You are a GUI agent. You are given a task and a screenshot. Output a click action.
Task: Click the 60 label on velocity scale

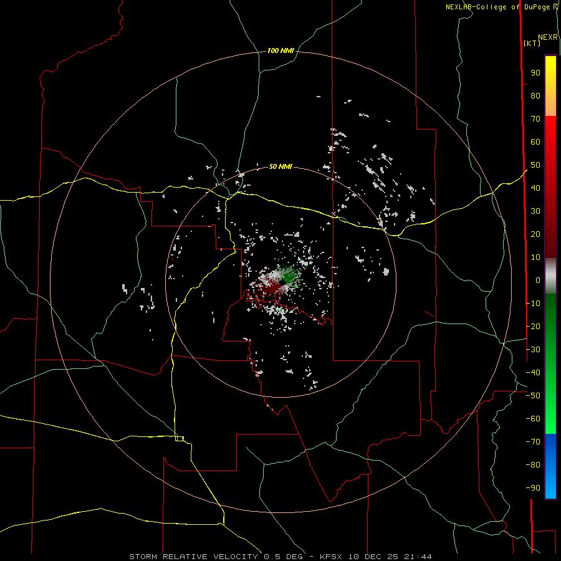pyautogui.click(x=535, y=141)
